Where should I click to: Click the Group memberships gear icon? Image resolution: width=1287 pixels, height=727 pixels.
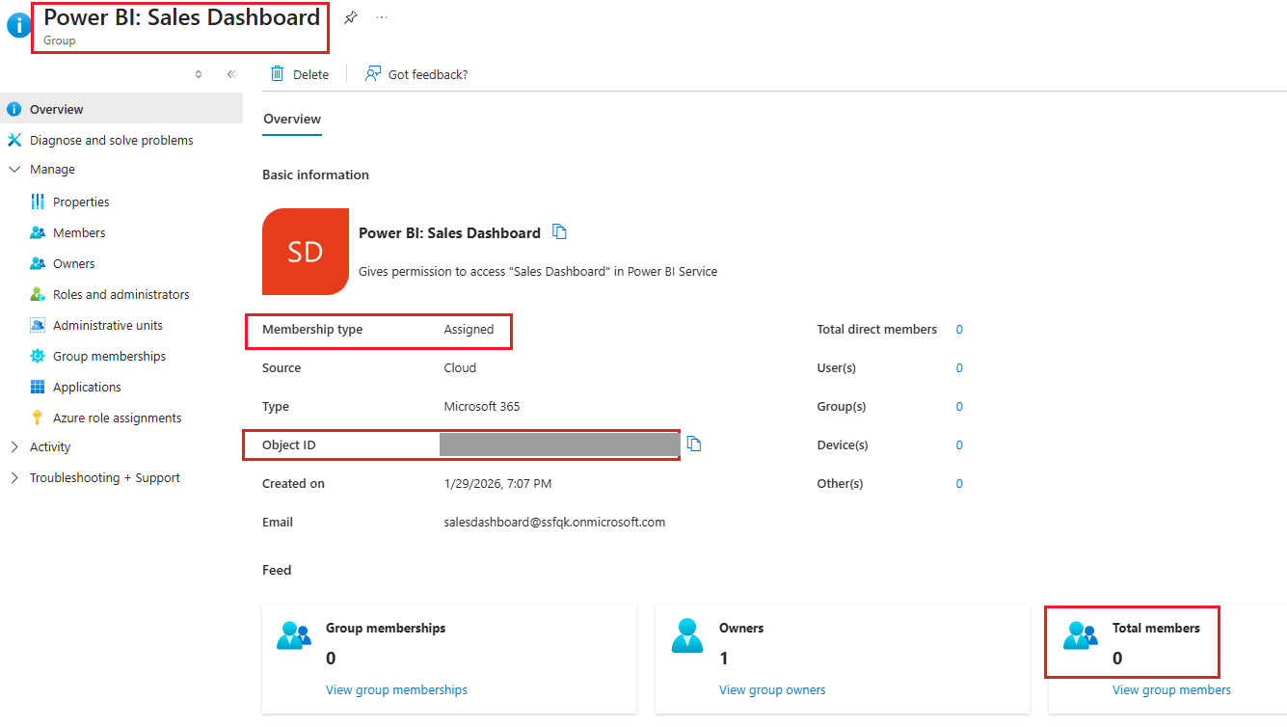click(38, 356)
